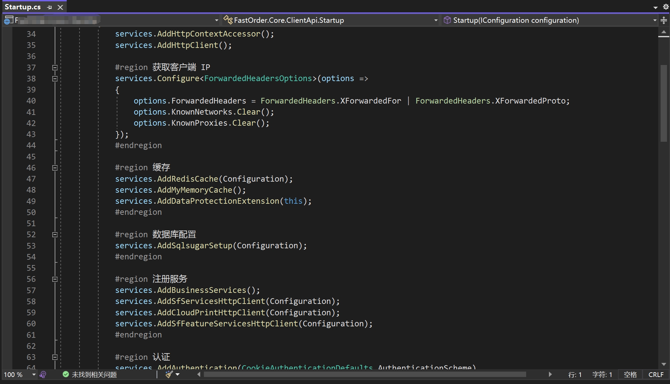Click horizontal scrollbar right arrow

[550, 374]
